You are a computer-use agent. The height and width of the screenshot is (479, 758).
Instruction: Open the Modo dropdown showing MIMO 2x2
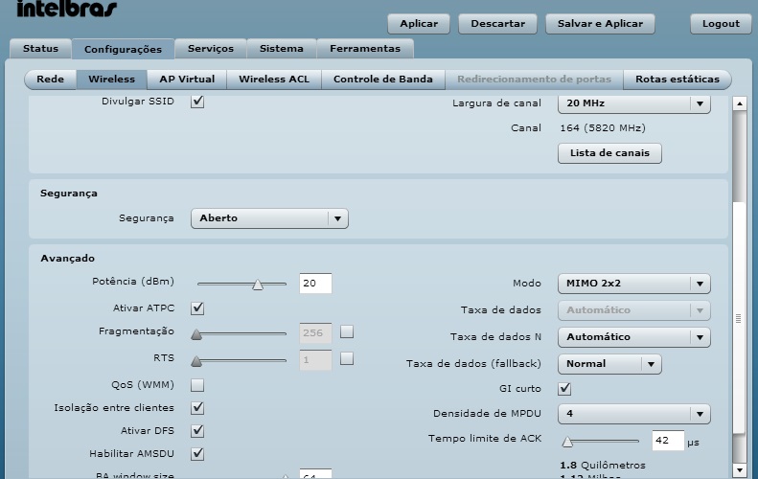pos(633,284)
